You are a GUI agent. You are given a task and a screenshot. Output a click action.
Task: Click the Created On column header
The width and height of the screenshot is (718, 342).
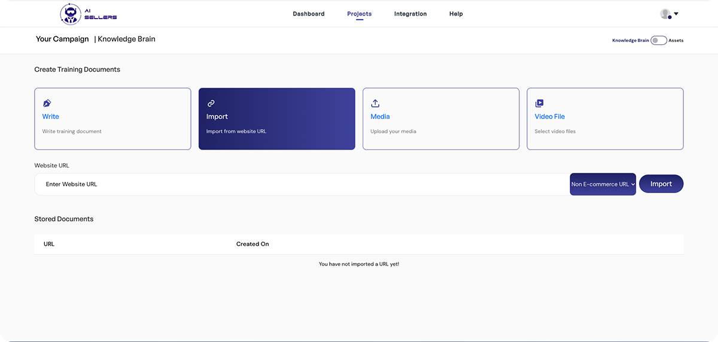[x=252, y=244]
